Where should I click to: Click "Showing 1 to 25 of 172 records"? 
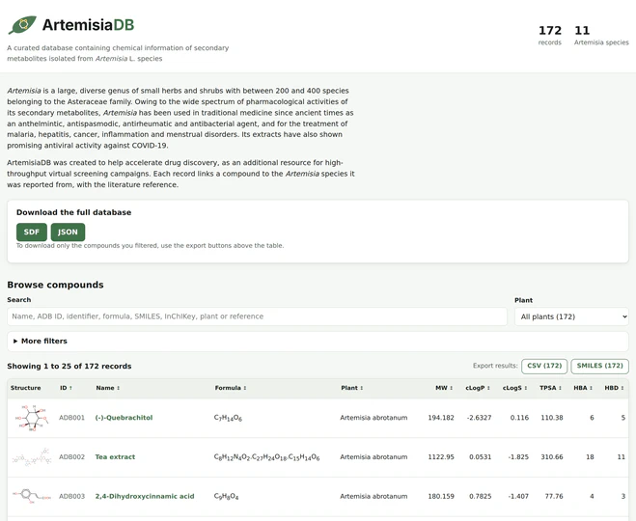click(x=69, y=366)
